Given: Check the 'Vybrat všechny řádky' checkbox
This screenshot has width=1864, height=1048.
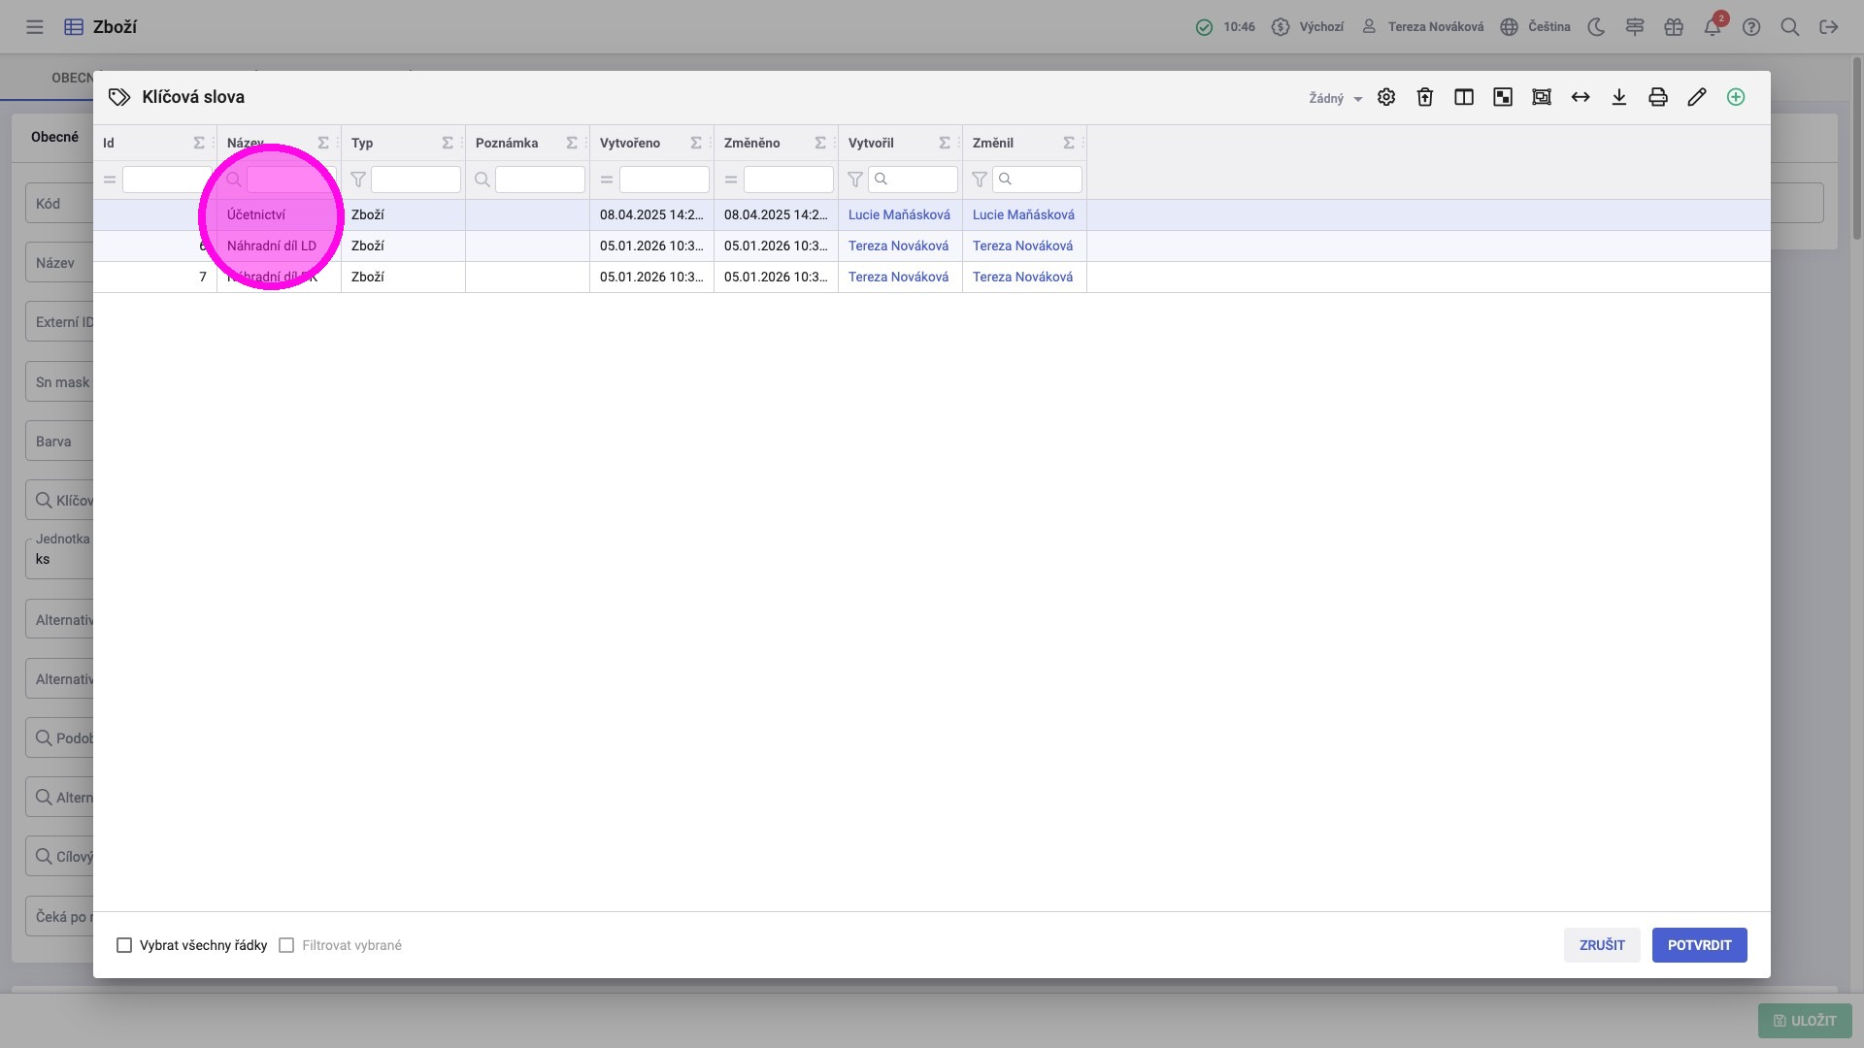Looking at the screenshot, I should coord(124,945).
